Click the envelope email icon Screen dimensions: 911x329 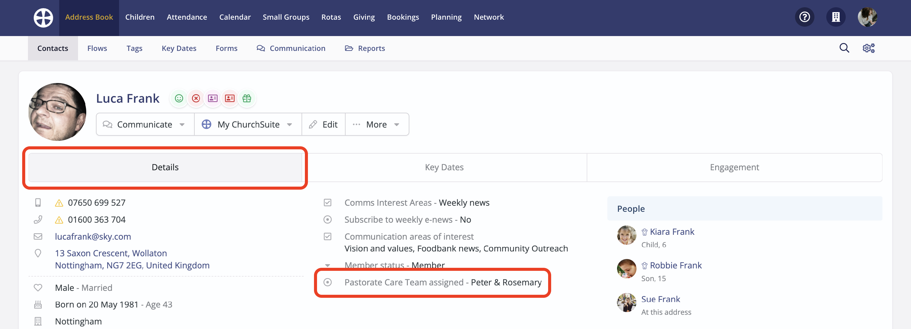[38, 237]
